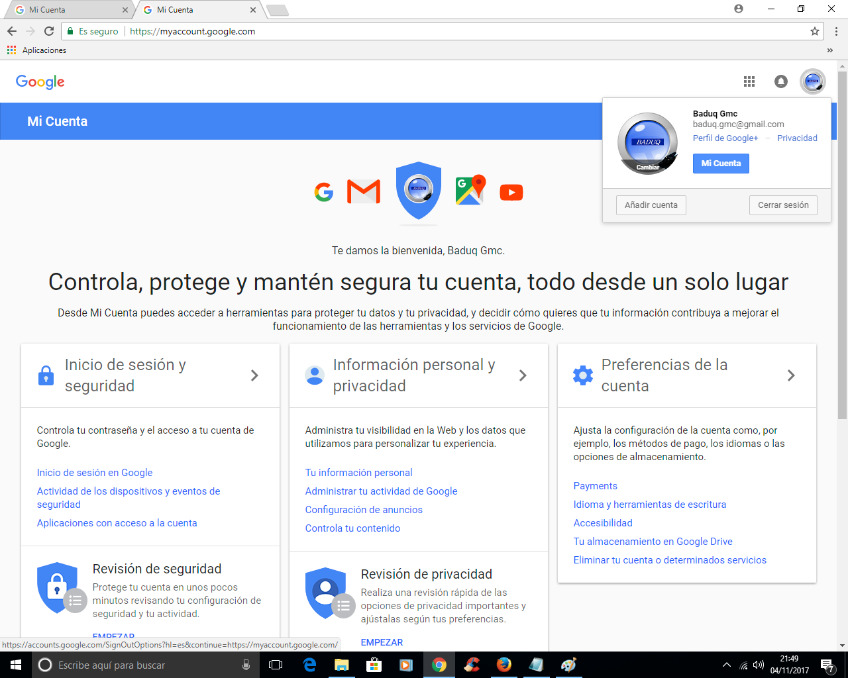Viewport: 848px width, 678px height.
Task: Click the notifications bell icon
Action: pos(781,81)
